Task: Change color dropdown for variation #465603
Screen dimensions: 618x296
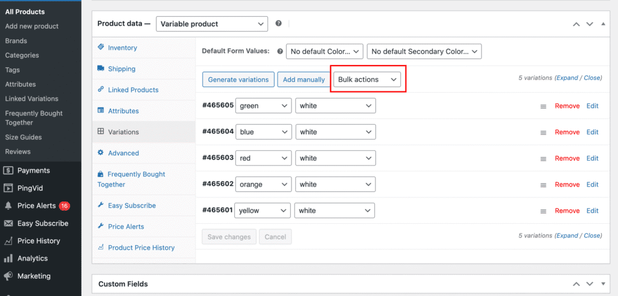Action: (263, 158)
